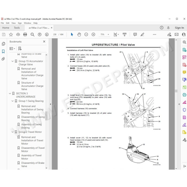187x187 pixels.
Task: Click the share link icon
Action: [x=169, y=34]
